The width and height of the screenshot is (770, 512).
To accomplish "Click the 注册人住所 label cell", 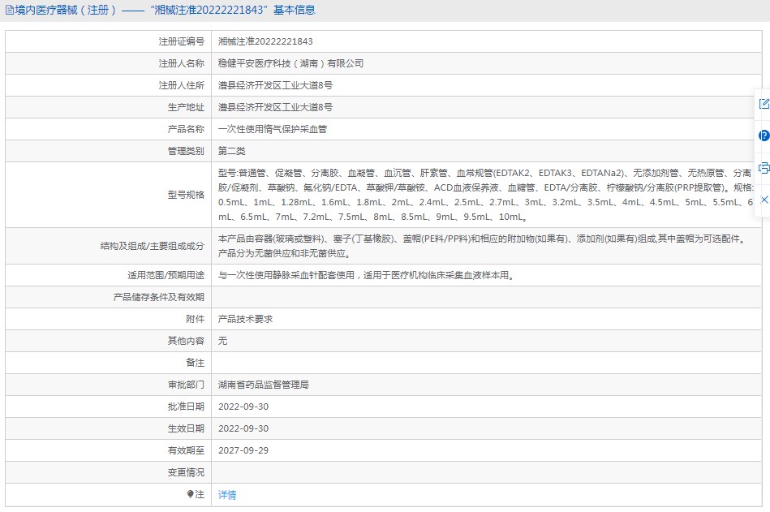I will 109,85.
